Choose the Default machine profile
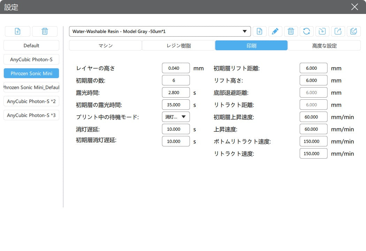The image size is (366, 251). [31, 45]
